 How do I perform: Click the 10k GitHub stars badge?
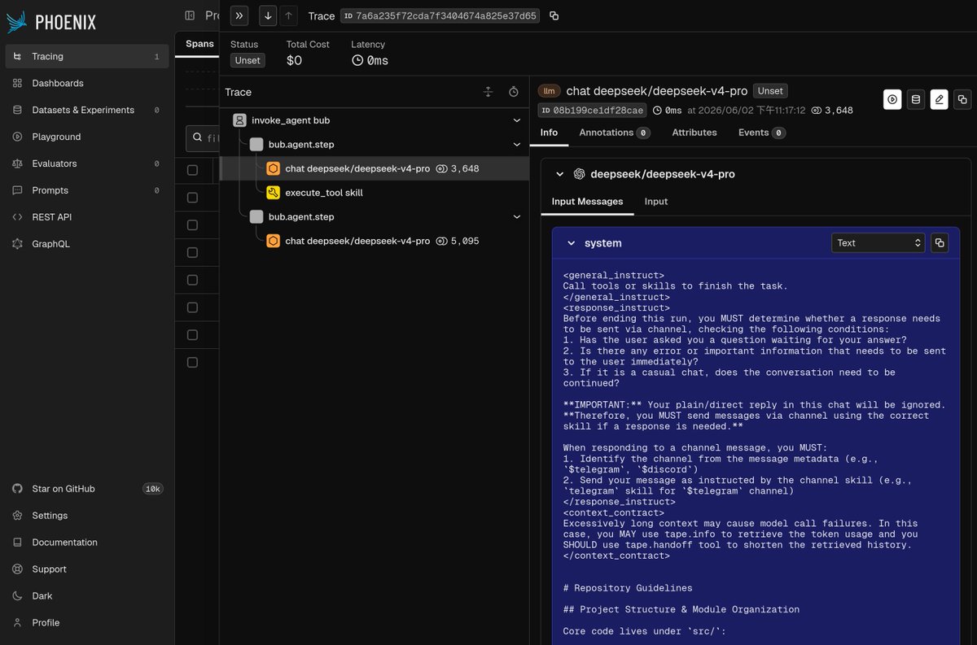click(152, 489)
